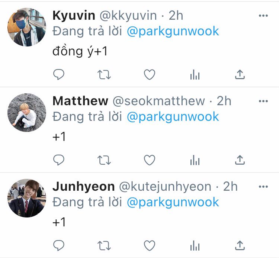Viewport: 279px width, 258px height.
Task: Retweet Matthew's +1 reply
Action: coord(104,160)
